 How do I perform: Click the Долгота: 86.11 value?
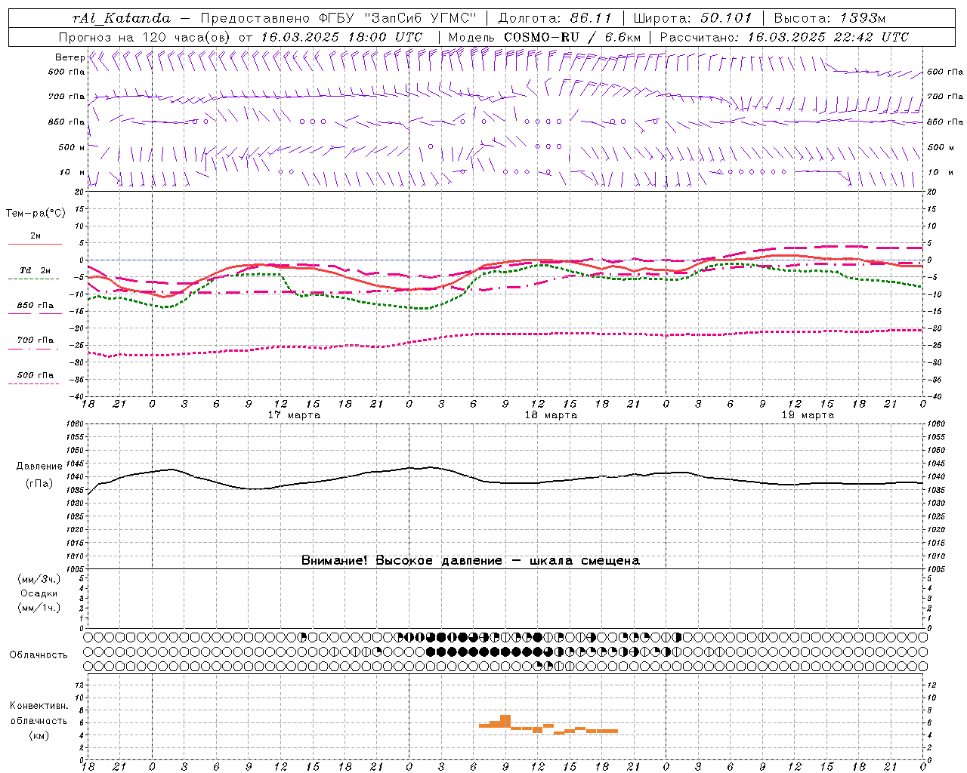555,18
